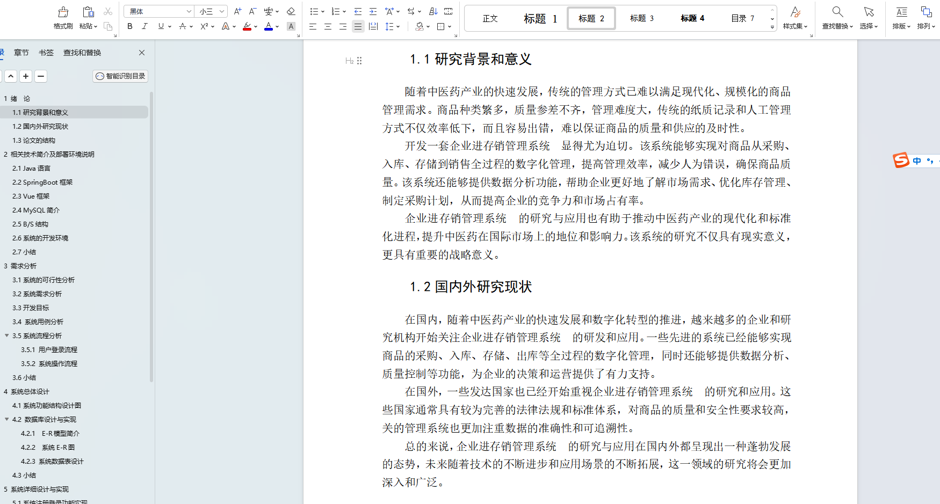This screenshot has width=940, height=504.
Task: Apply the 目录 7 style
Action: coord(743,18)
